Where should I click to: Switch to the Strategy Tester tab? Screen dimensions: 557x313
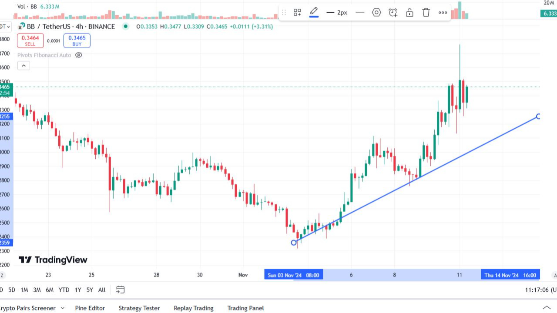(139, 308)
